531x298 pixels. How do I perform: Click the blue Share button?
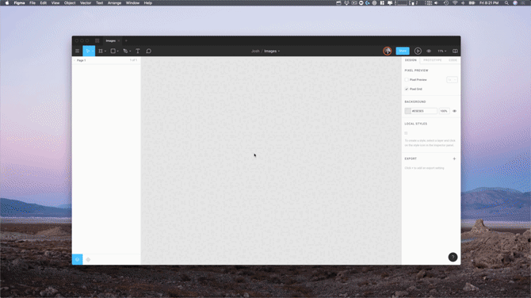click(x=403, y=52)
